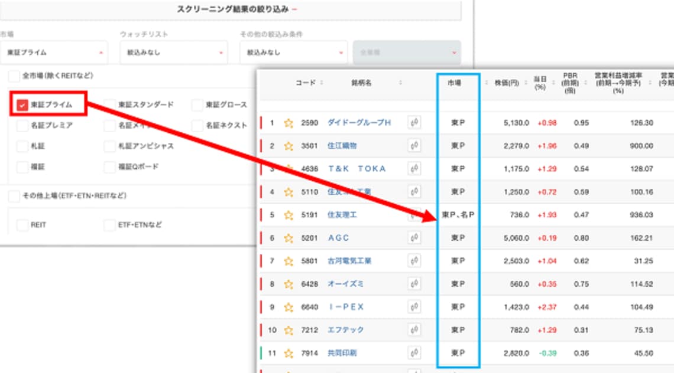
Task: Open ウォッチリスト dropdown
Action: [174, 53]
